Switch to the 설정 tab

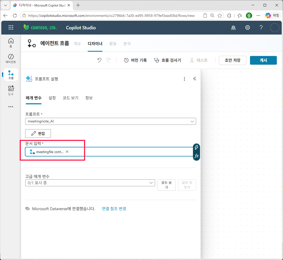coord(52,98)
